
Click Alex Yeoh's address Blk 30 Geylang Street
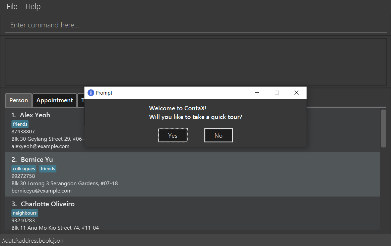coord(48,139)
